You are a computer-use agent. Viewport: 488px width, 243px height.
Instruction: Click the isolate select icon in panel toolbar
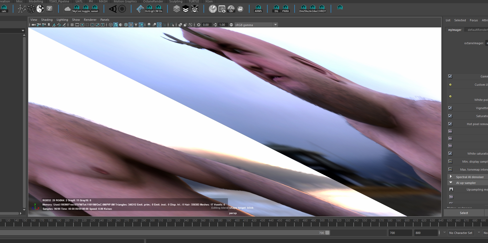point(172,25)
